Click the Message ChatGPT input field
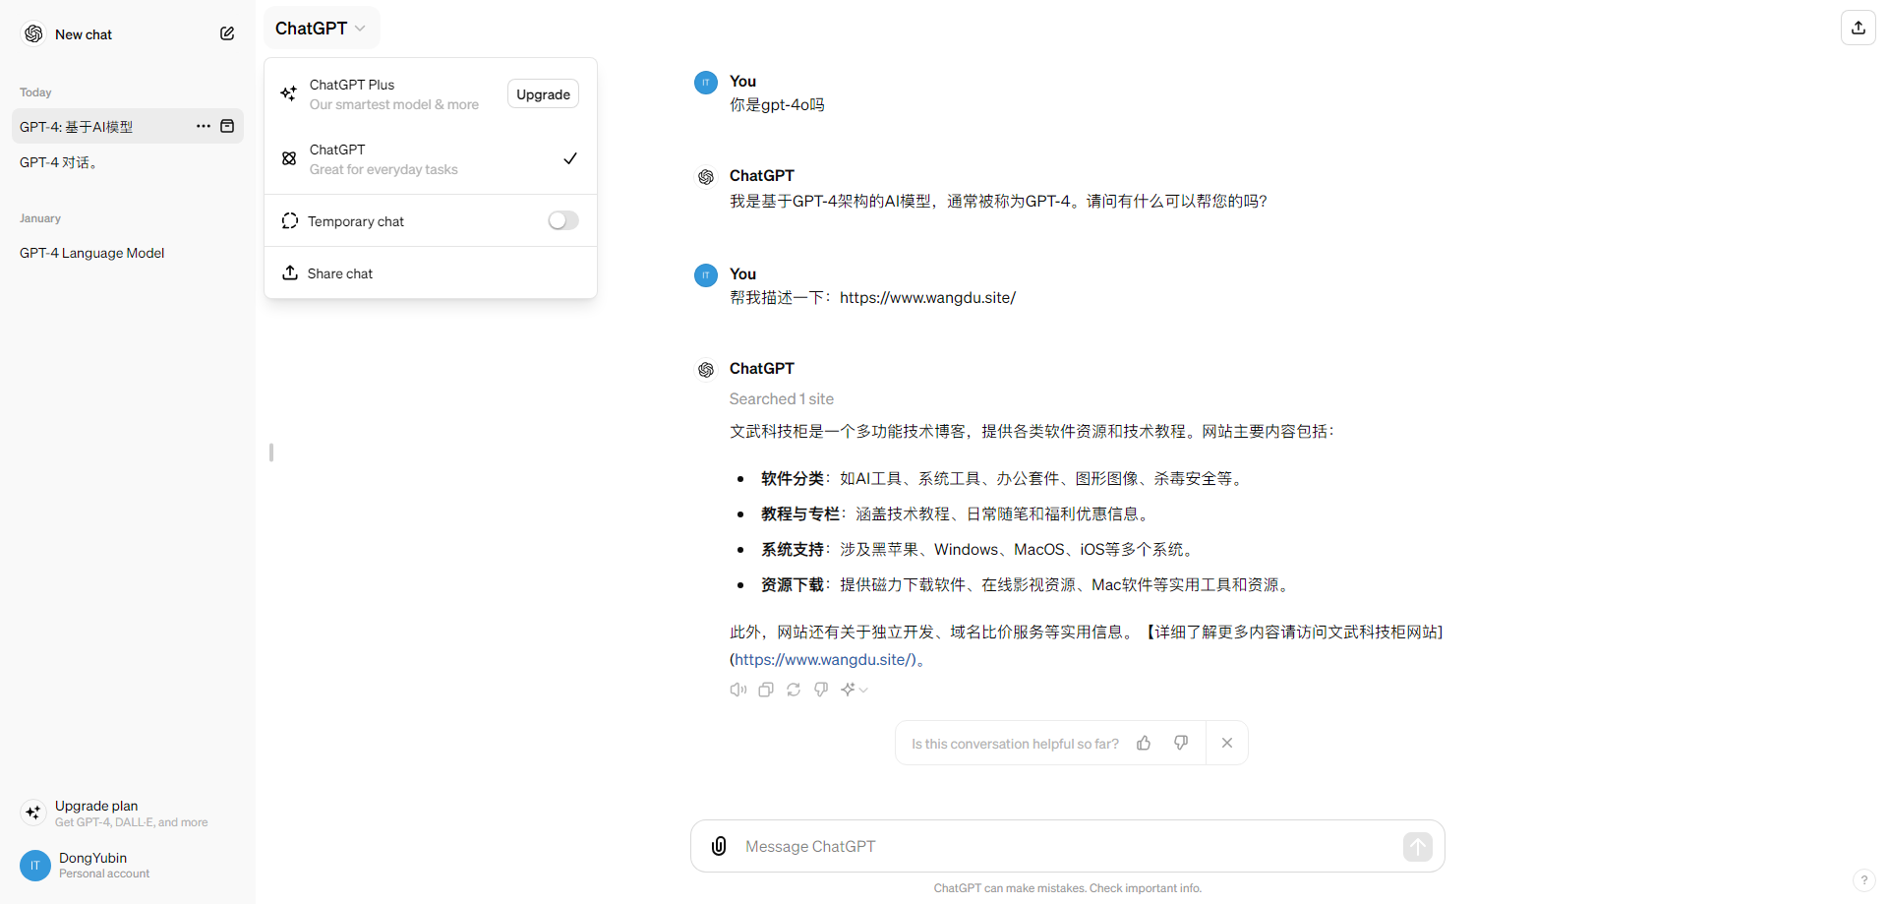 tap(1068, 846)
